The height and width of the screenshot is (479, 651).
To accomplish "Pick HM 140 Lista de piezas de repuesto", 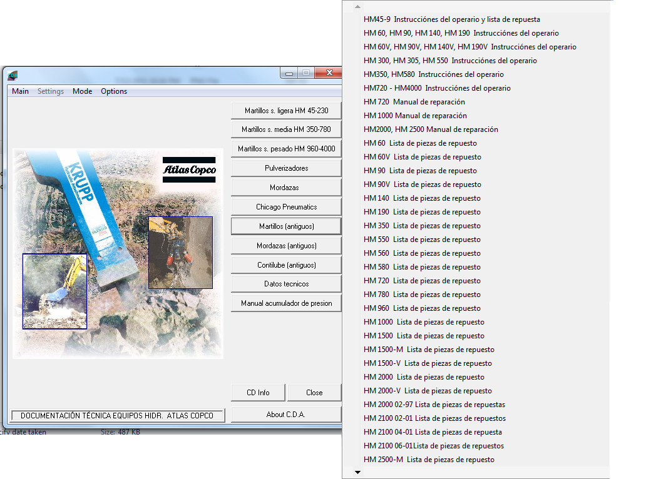I will (422, 198).
